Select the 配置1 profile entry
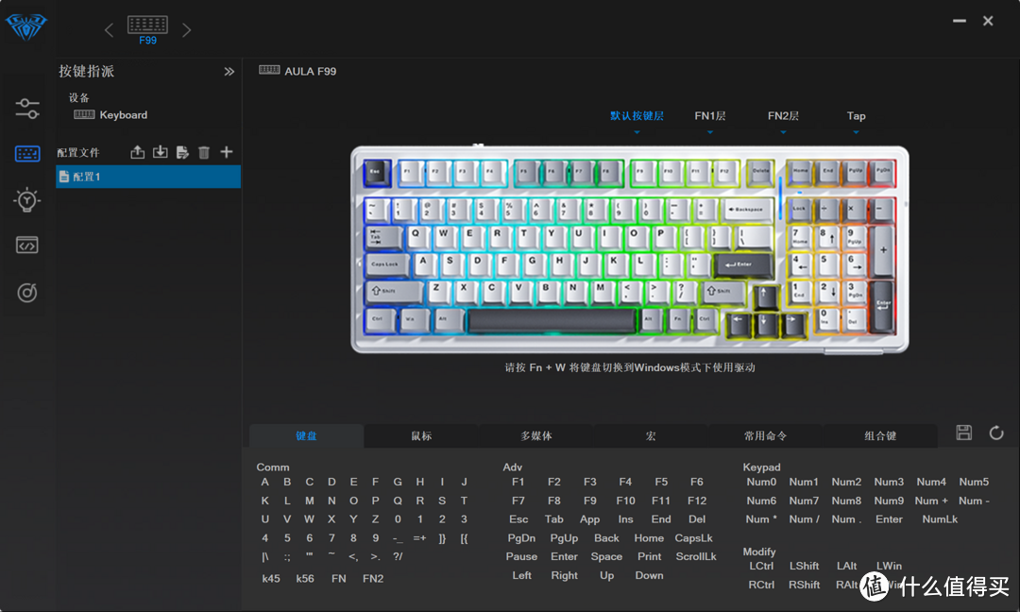 point(148,176)
